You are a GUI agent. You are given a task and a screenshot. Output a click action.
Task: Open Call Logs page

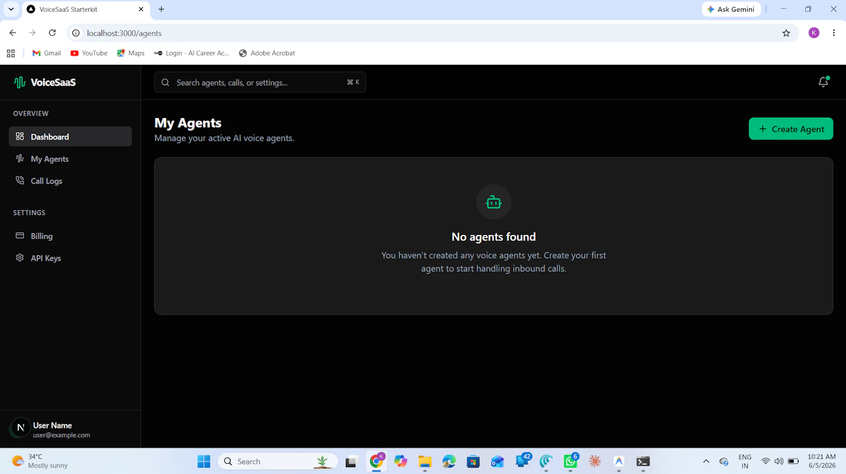(x=70, y=181)
